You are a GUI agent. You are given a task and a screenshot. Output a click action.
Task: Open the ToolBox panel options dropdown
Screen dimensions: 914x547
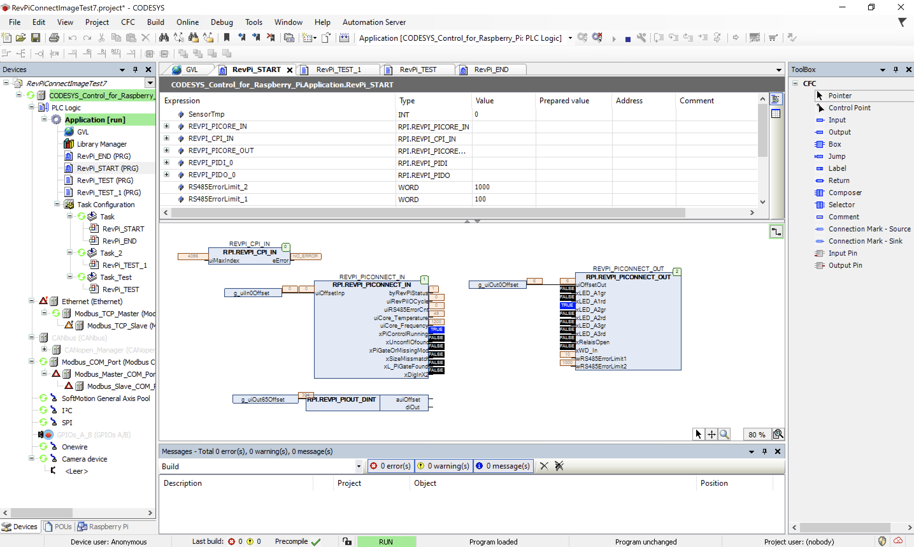(882, 70)
